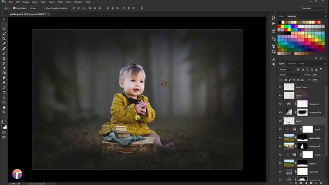Open the Actions panel play icon
329x185 pixels.
coord(273,23)
